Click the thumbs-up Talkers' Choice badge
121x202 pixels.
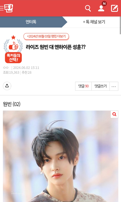tap(13, 49)
